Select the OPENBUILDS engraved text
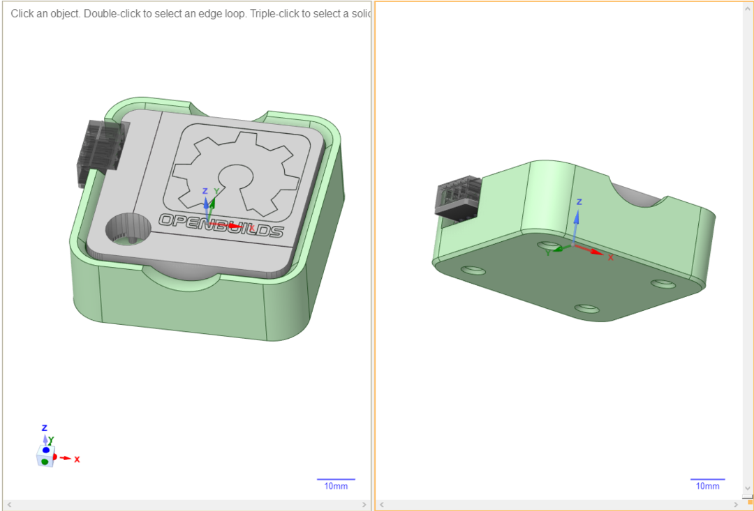 tap(221, 225)
